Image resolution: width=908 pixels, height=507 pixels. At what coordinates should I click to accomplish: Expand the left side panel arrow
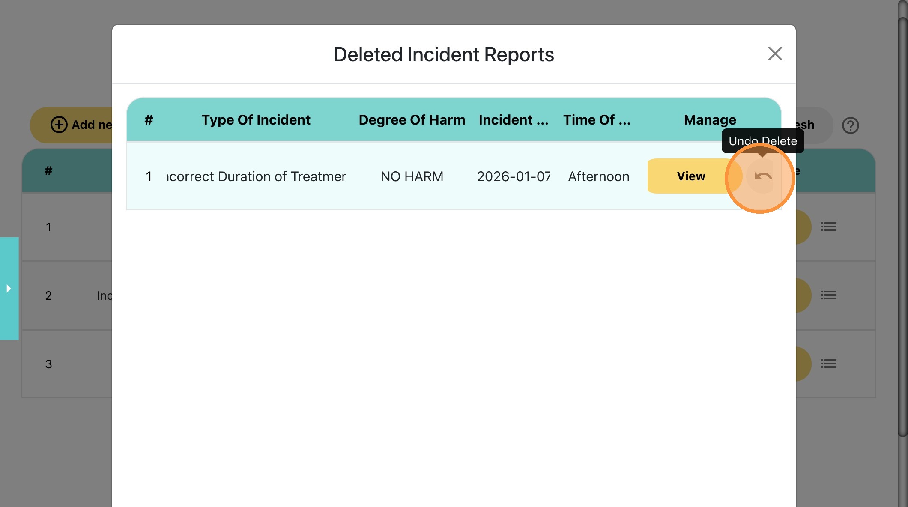[9, 289]
